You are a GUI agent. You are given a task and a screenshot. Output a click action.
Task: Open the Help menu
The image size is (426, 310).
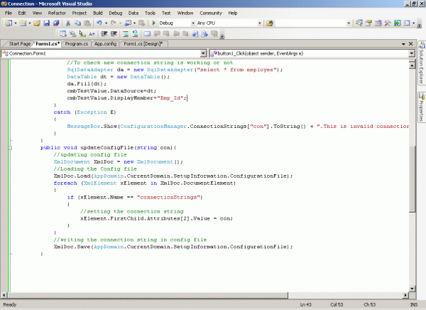point(233,13)
